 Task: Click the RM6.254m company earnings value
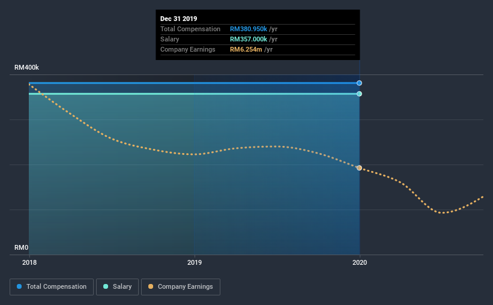coord(246,49)
